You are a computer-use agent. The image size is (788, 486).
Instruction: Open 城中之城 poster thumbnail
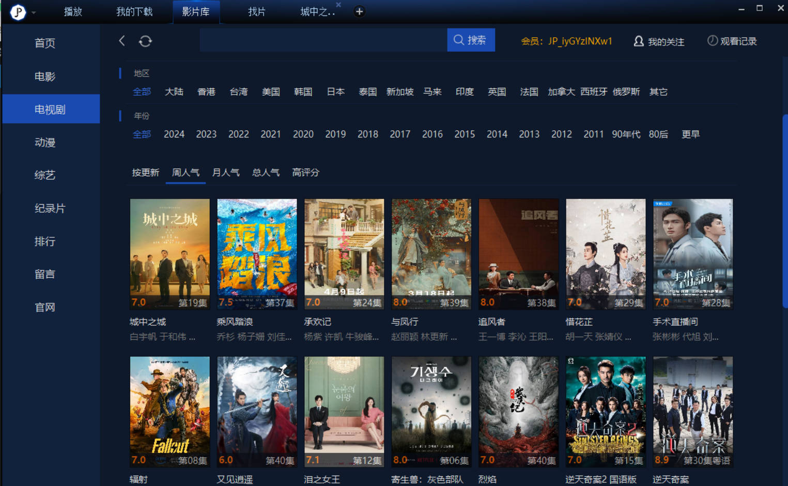(170, 254)
